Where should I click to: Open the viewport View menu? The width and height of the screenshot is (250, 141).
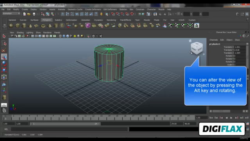pos(12,33)
